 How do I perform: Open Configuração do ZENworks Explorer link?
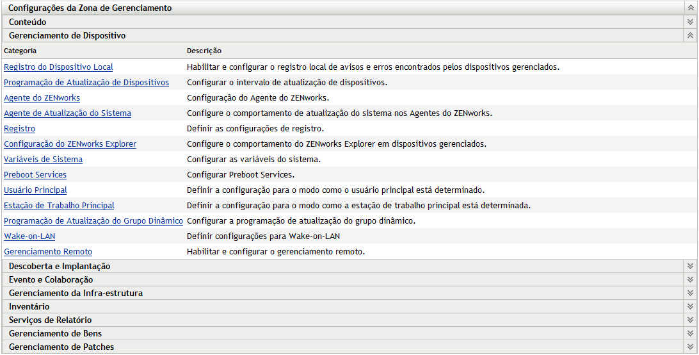point(70,144)
